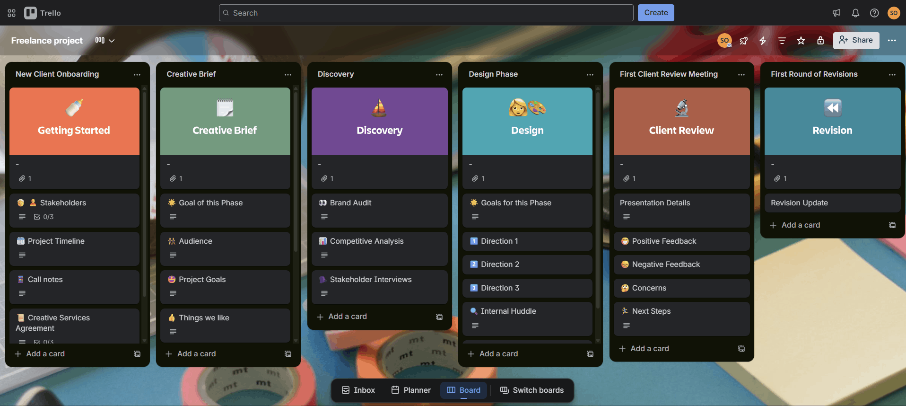Open the Automation lightning bolt icon
The height and width of the screenshot is (406, 906).
763,41
